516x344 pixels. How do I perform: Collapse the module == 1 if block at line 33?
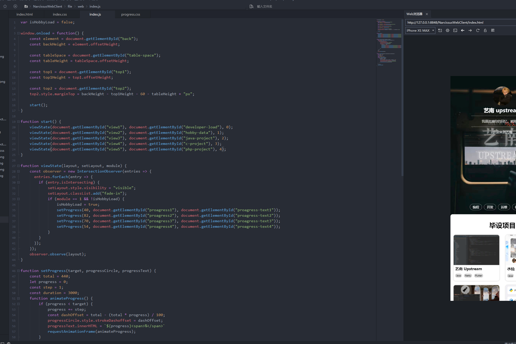point(18,199)
